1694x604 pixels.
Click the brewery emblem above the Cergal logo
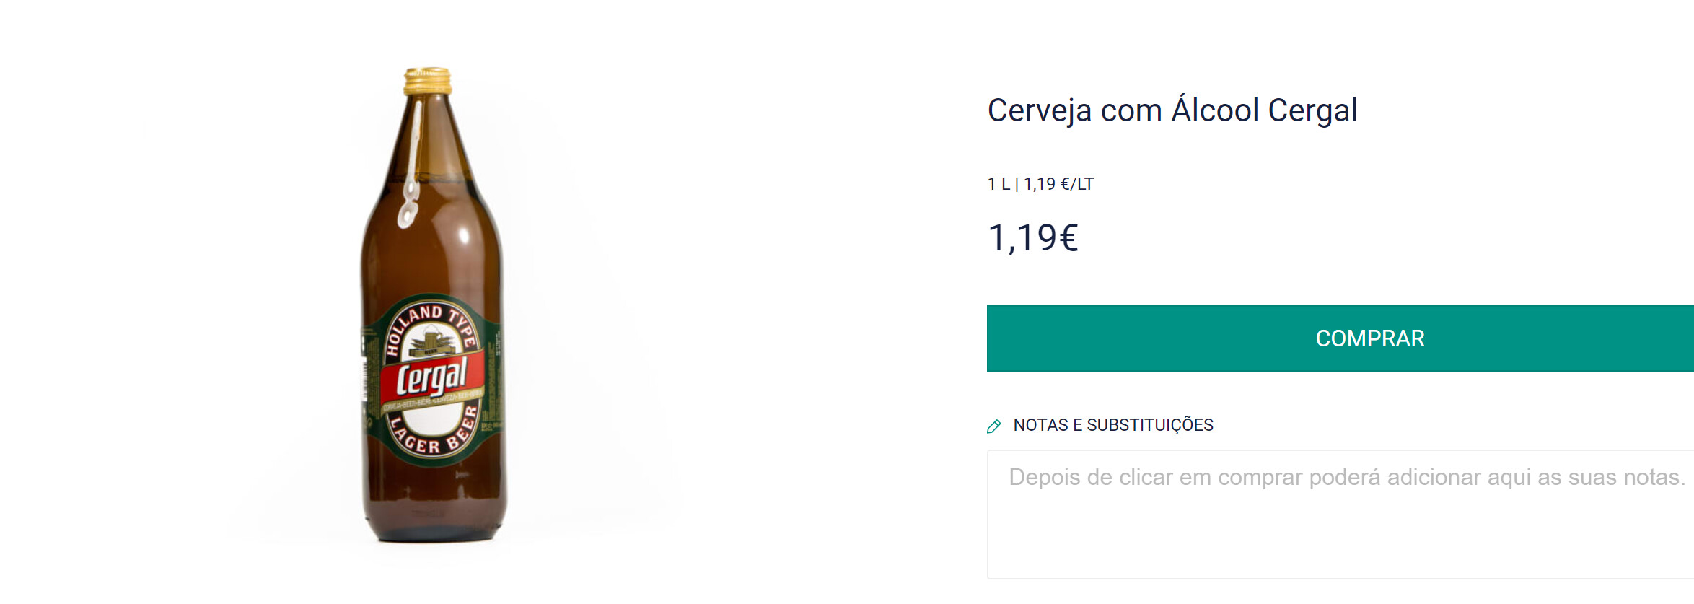click(431, 342)
